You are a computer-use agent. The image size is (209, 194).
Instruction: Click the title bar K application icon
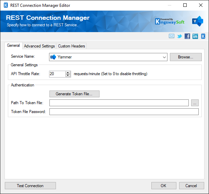[6, 5]
